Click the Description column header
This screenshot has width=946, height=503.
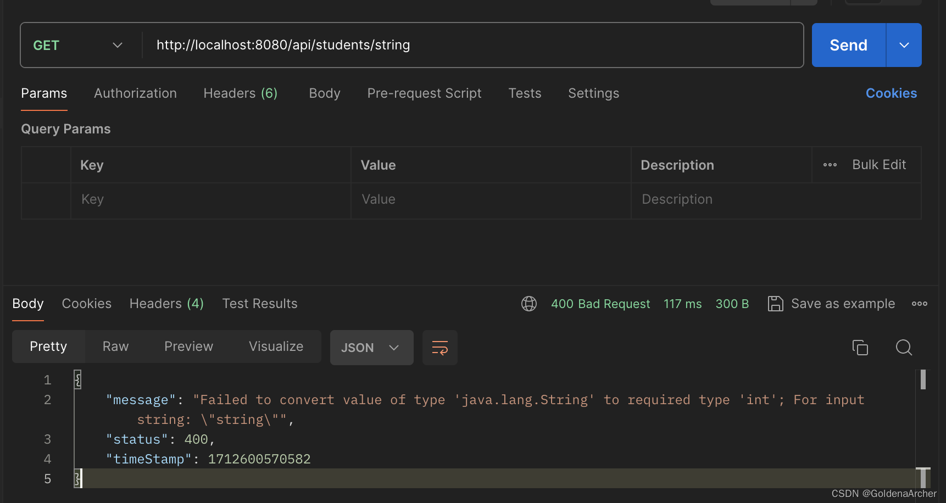click(x=677, y=165)
